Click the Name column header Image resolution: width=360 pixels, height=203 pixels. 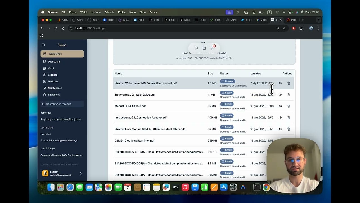coord(118,74)
